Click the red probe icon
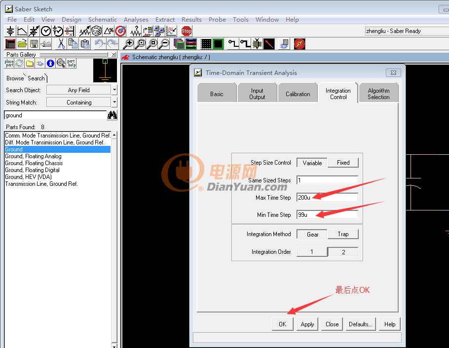449x348 pixels. [269, 44]
